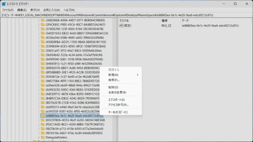Click folder icon of {26EE0668-A00A-44D7-9371-BEB064C98683}

click(43, 20)
